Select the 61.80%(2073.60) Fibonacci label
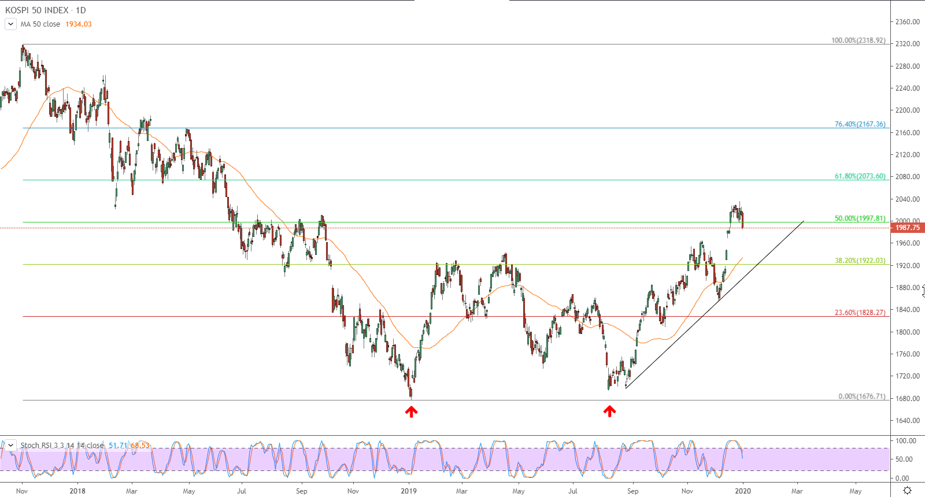 pyautogui.click(x=860, y=176)
